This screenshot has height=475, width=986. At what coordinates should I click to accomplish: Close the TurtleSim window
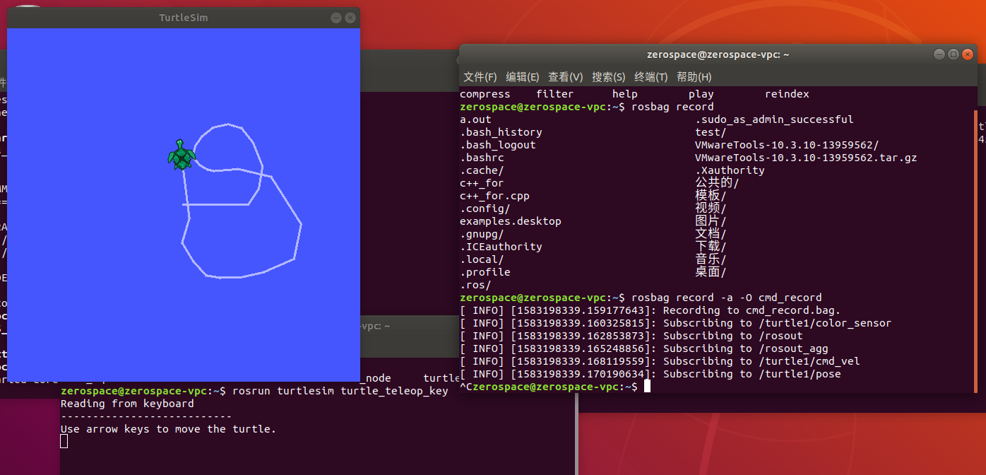350,18
